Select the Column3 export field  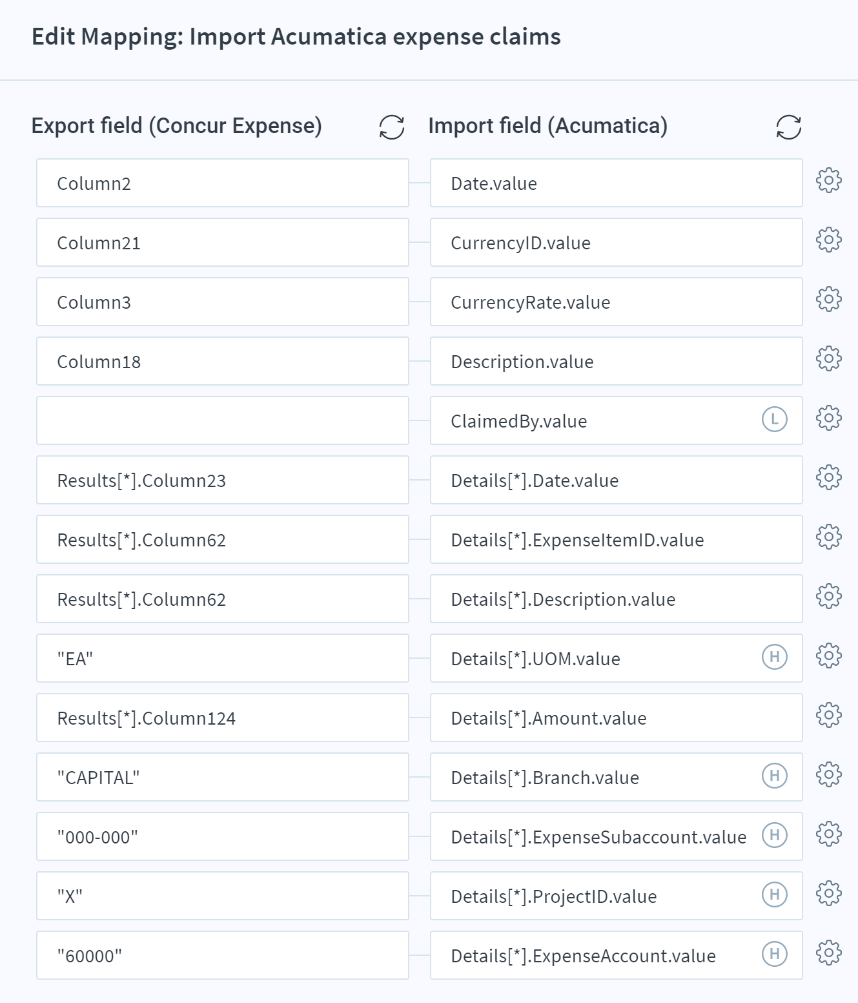pyautogui.click(x=223, y=302)
